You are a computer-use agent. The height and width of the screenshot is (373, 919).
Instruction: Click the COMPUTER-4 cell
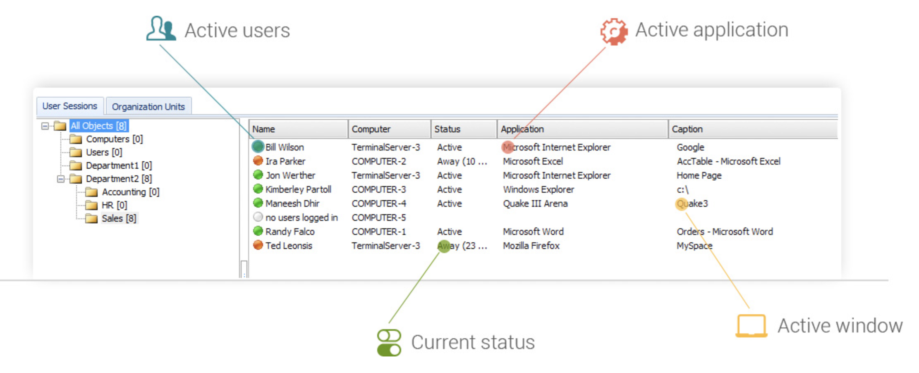coord(379,203)
